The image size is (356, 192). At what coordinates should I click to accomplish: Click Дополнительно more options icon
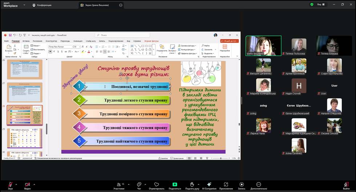pos(259,184)
